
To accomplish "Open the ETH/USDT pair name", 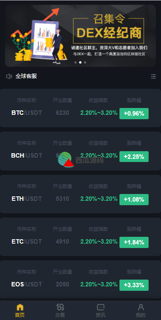I will click(x=27, y=198).
